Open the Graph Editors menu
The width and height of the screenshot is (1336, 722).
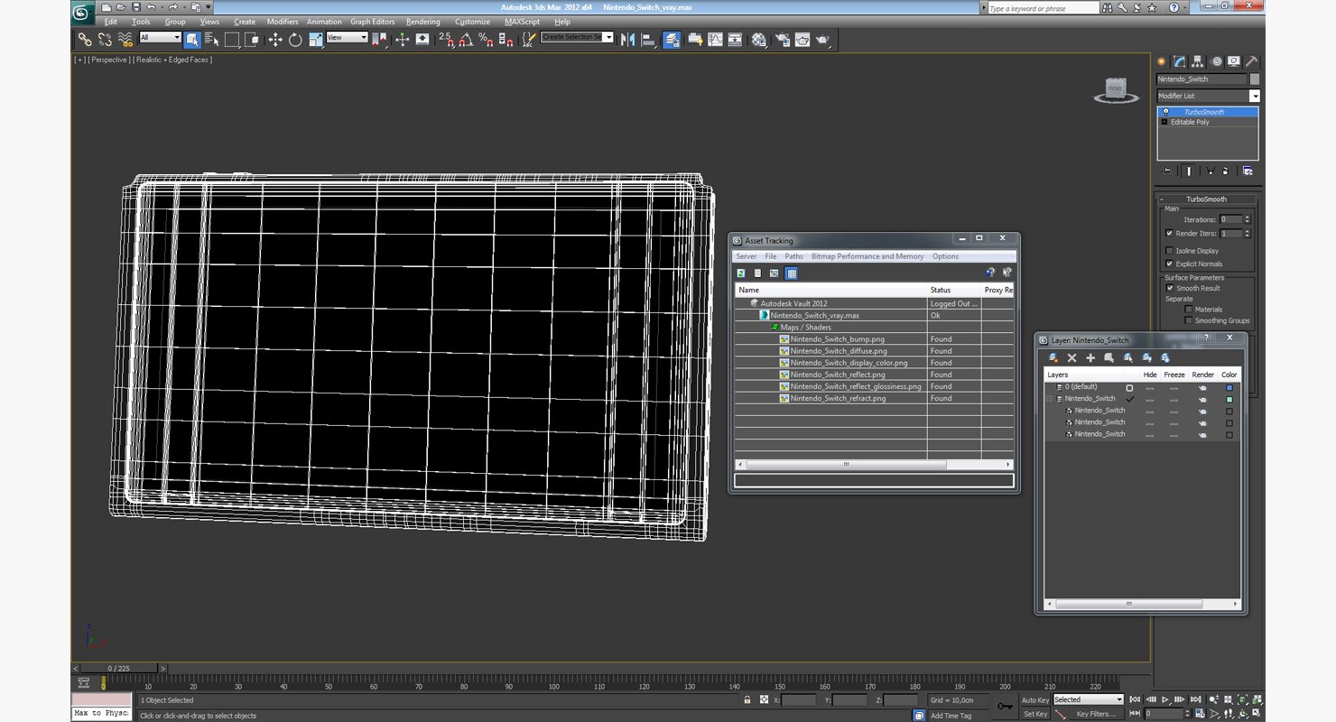373,22
